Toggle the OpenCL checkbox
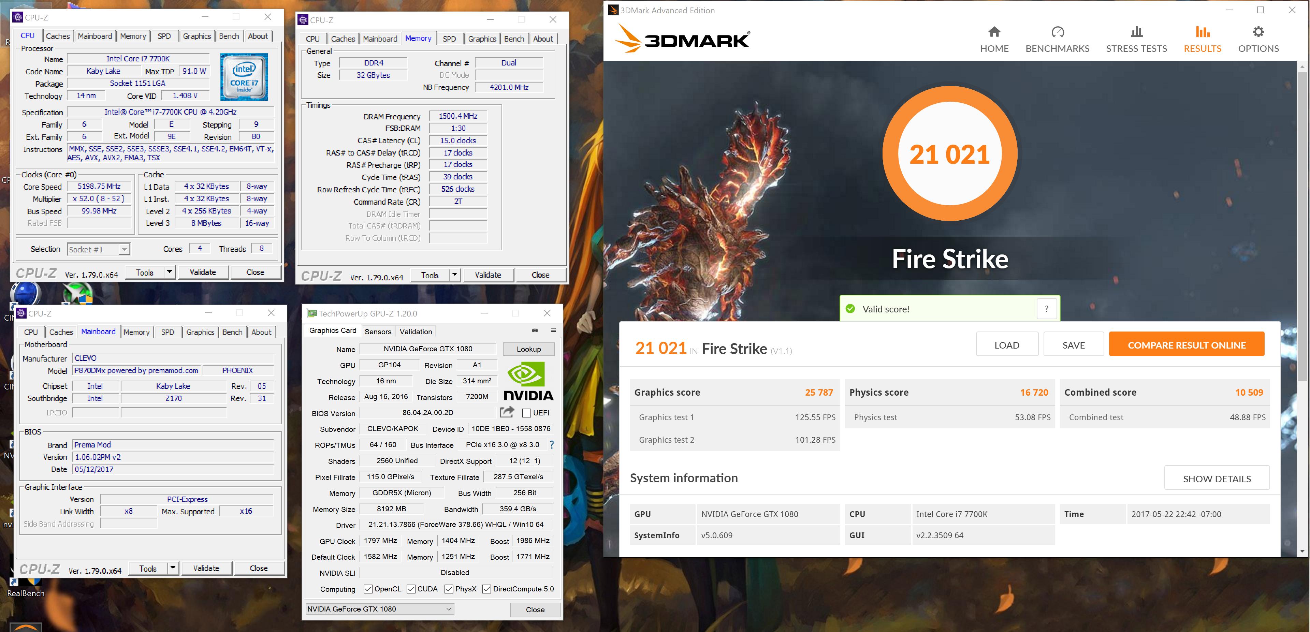The width and height of the screenshot is (1310, 632). [368, 589]
